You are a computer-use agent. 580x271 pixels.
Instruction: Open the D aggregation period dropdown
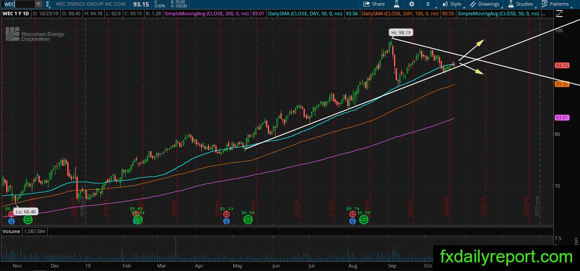click(428, 4)
